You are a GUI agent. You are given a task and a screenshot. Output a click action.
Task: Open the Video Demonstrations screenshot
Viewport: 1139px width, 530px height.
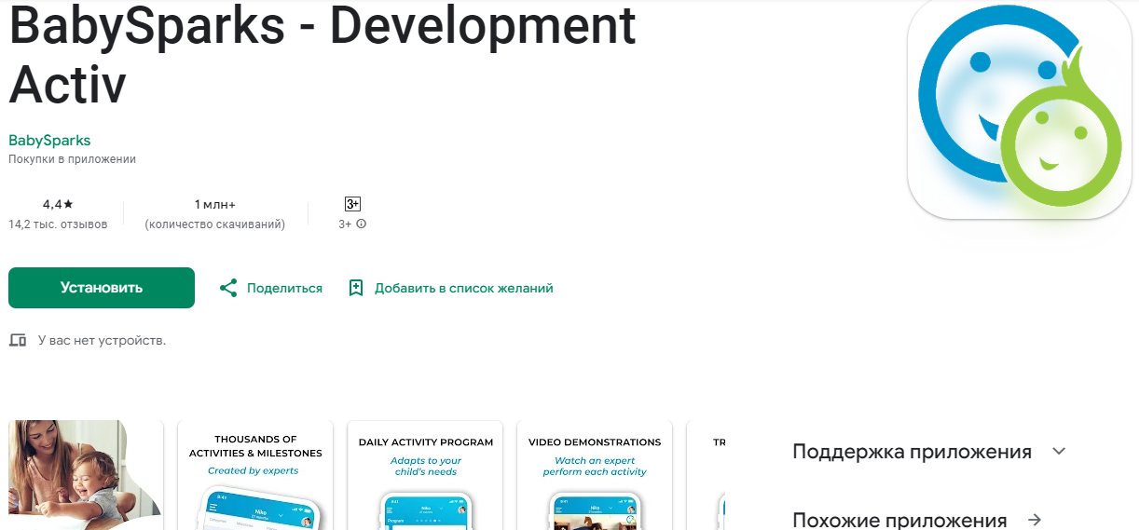pyautogui.click(x=595, y=475)
